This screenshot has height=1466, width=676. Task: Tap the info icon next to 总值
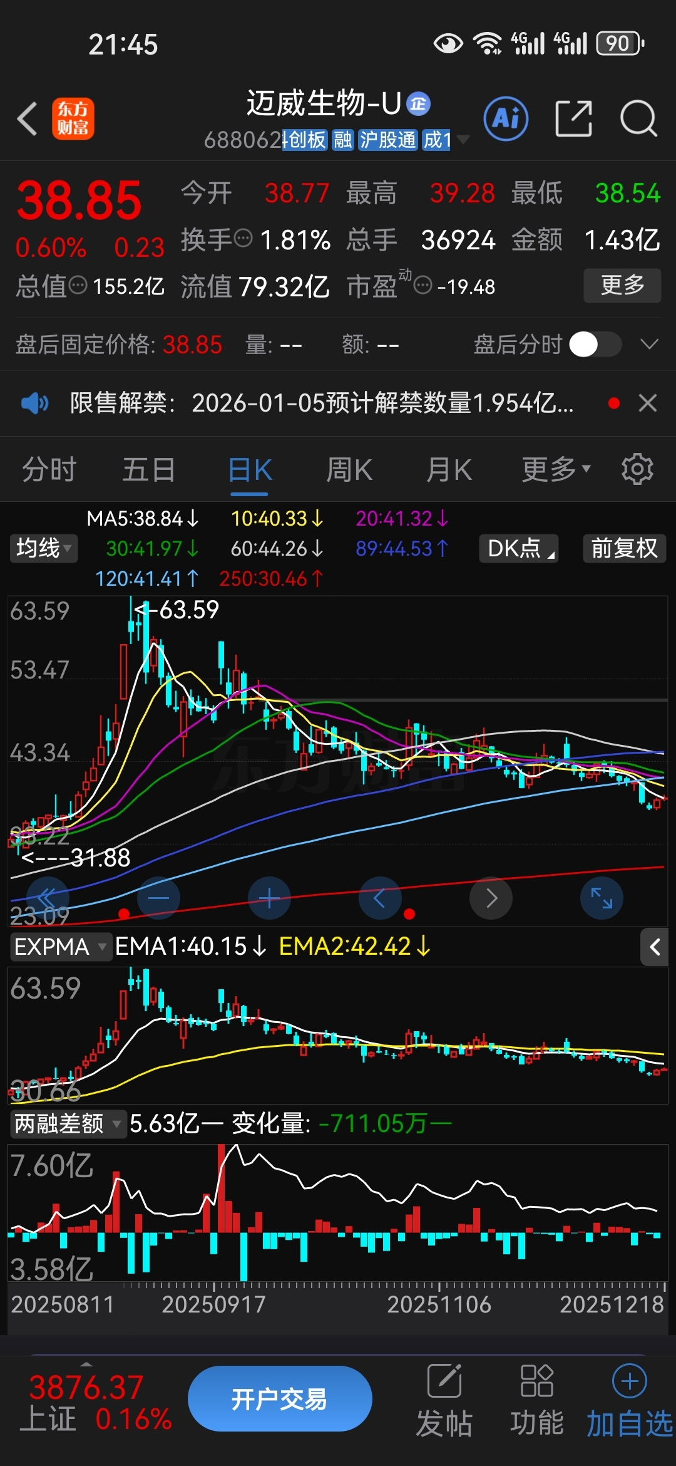pyautogui.click(x=78, y=286)
